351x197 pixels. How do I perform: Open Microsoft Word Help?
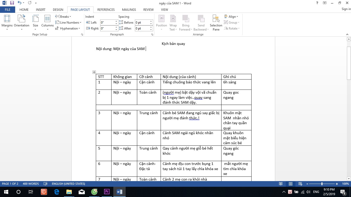point(317,3)
